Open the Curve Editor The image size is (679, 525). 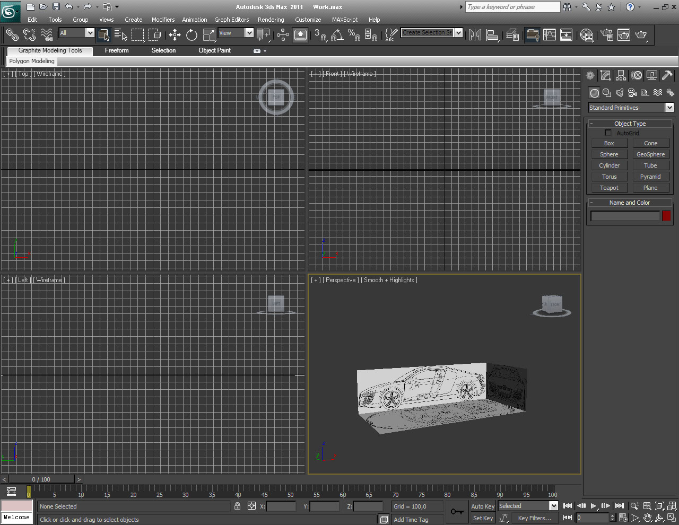coord(550,35)
